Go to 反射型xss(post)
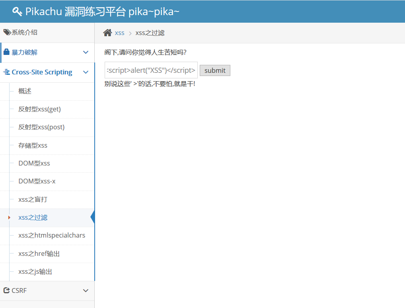Screen dimensions: 405x308 pos(41,127)
